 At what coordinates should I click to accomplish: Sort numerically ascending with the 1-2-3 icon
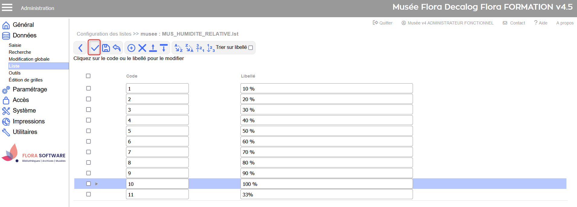211,48
